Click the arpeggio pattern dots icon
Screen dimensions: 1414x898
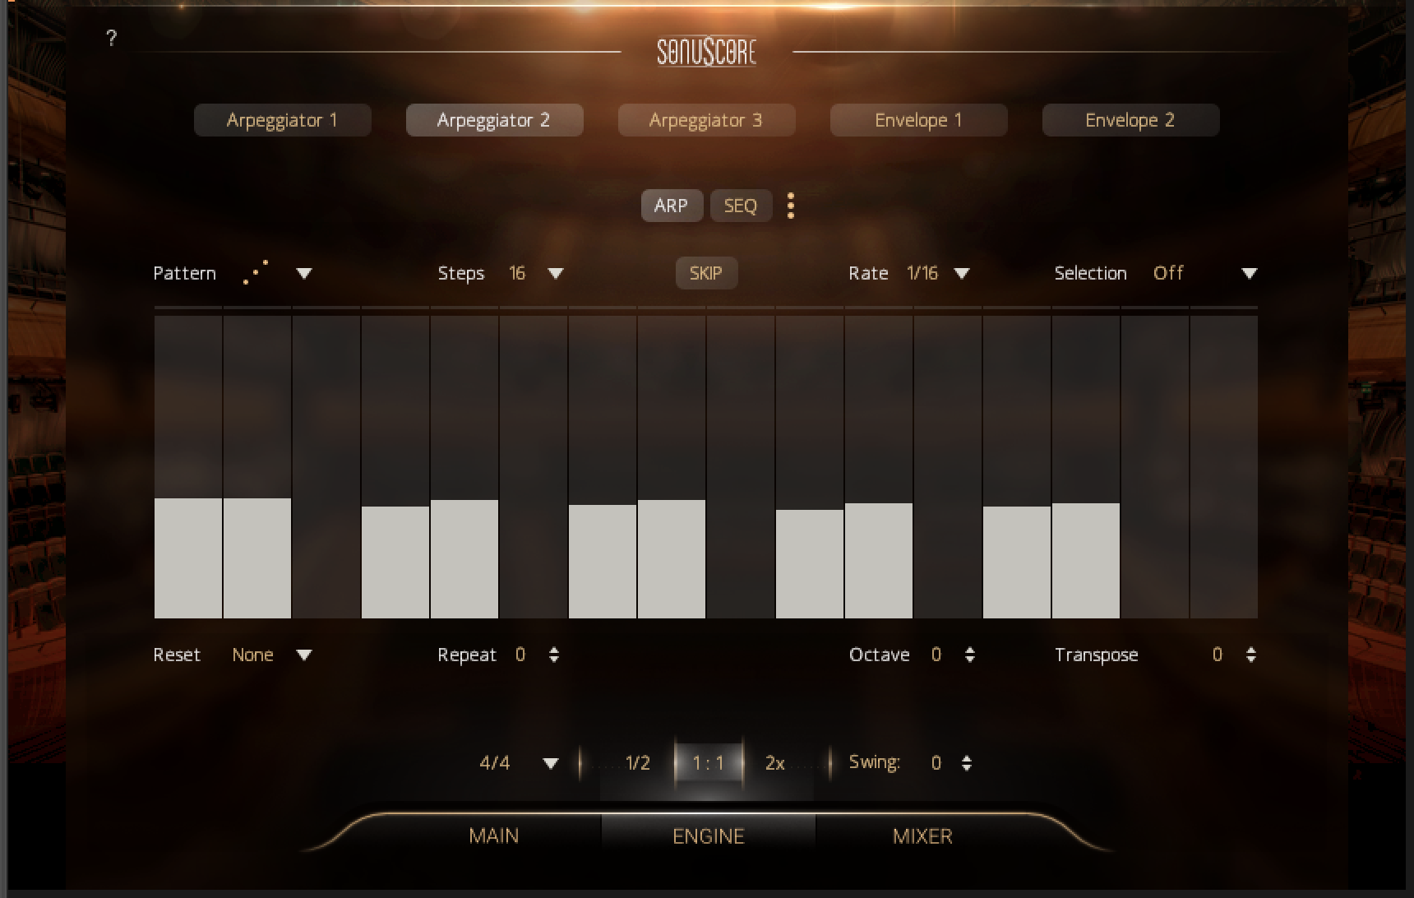pyautogui.click(x=256, y=273)
